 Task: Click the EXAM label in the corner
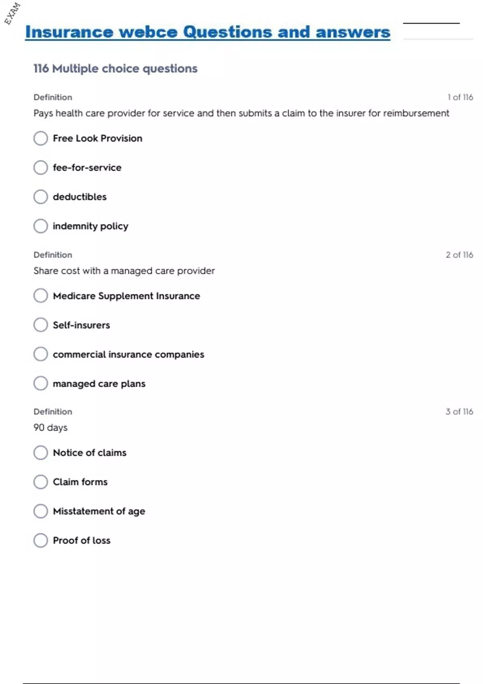12,13
